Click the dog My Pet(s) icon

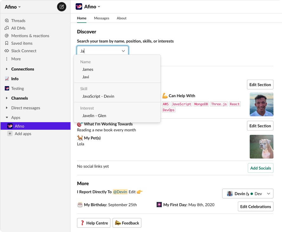80,138
